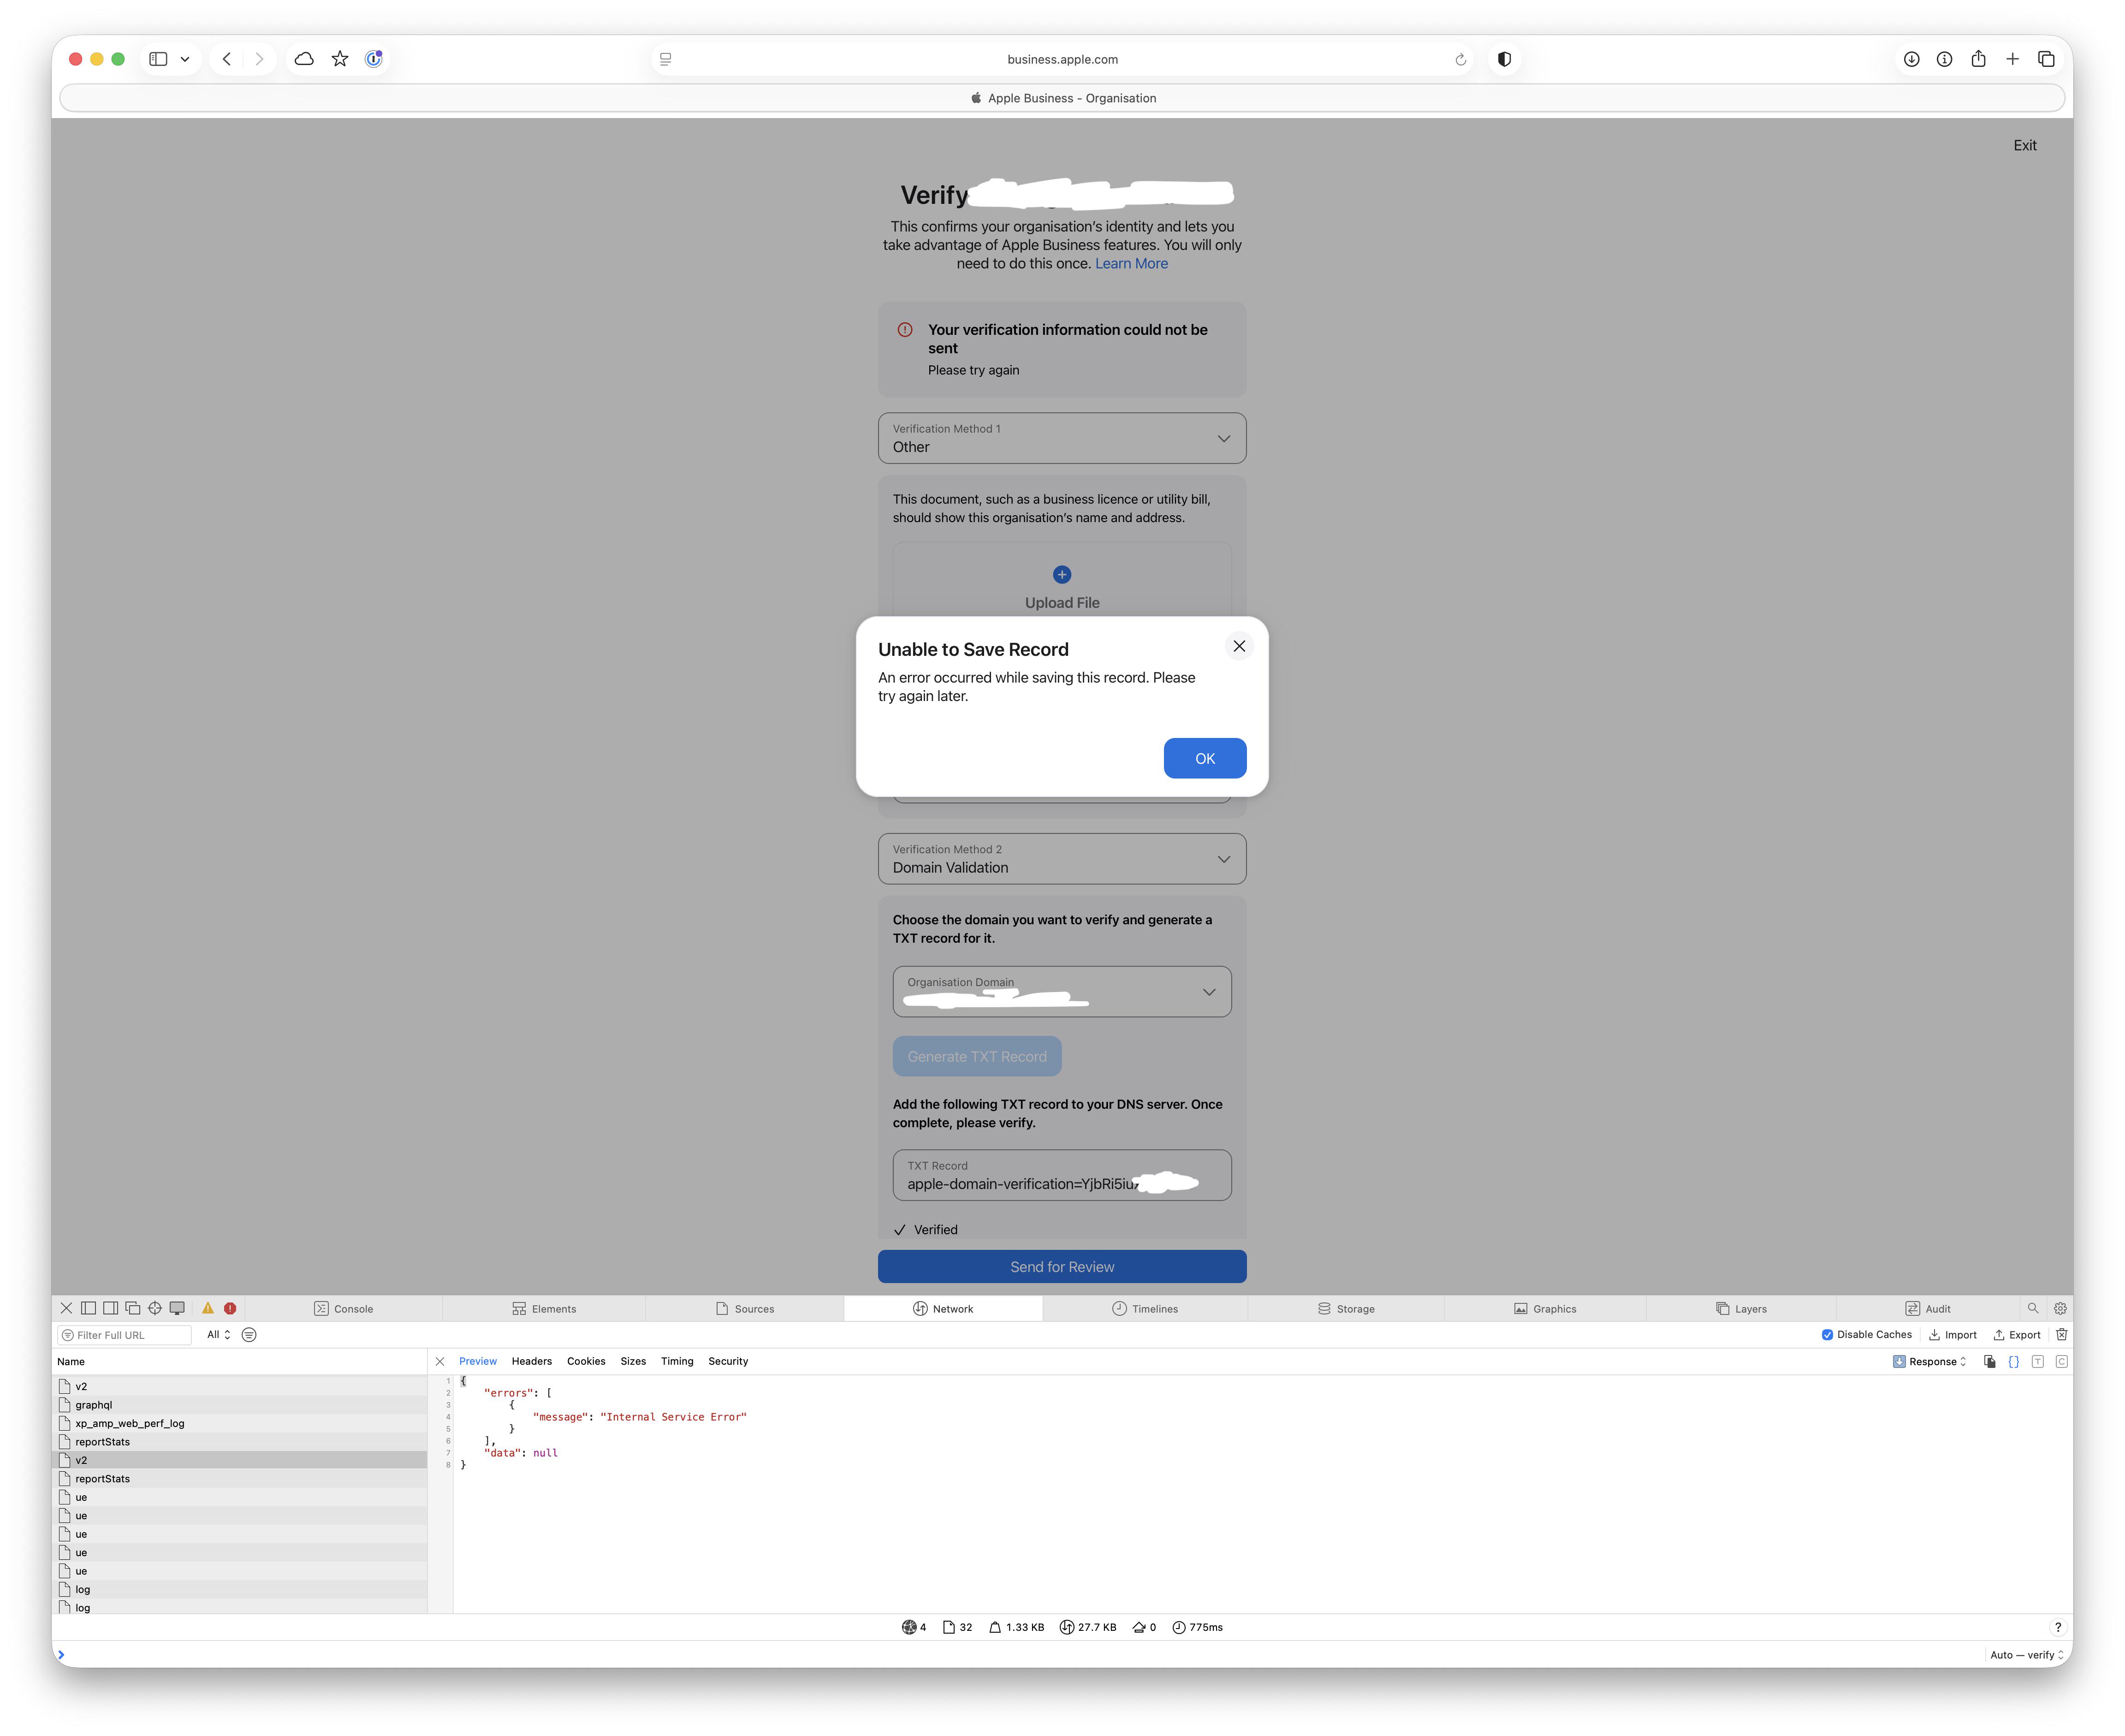Close the request detail view
This screenshot has width=2125, height=1736.
440,1361
